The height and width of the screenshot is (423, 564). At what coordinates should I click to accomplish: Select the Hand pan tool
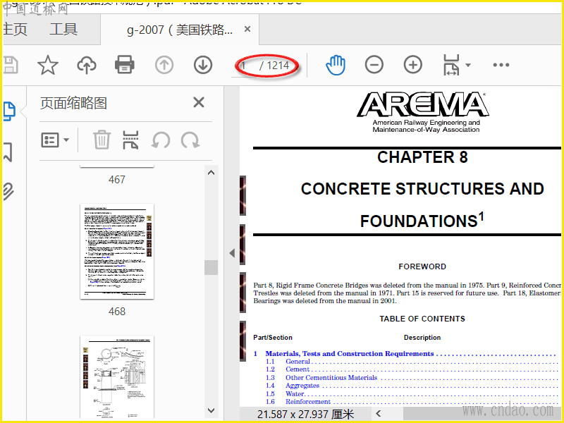coord(336,65)
